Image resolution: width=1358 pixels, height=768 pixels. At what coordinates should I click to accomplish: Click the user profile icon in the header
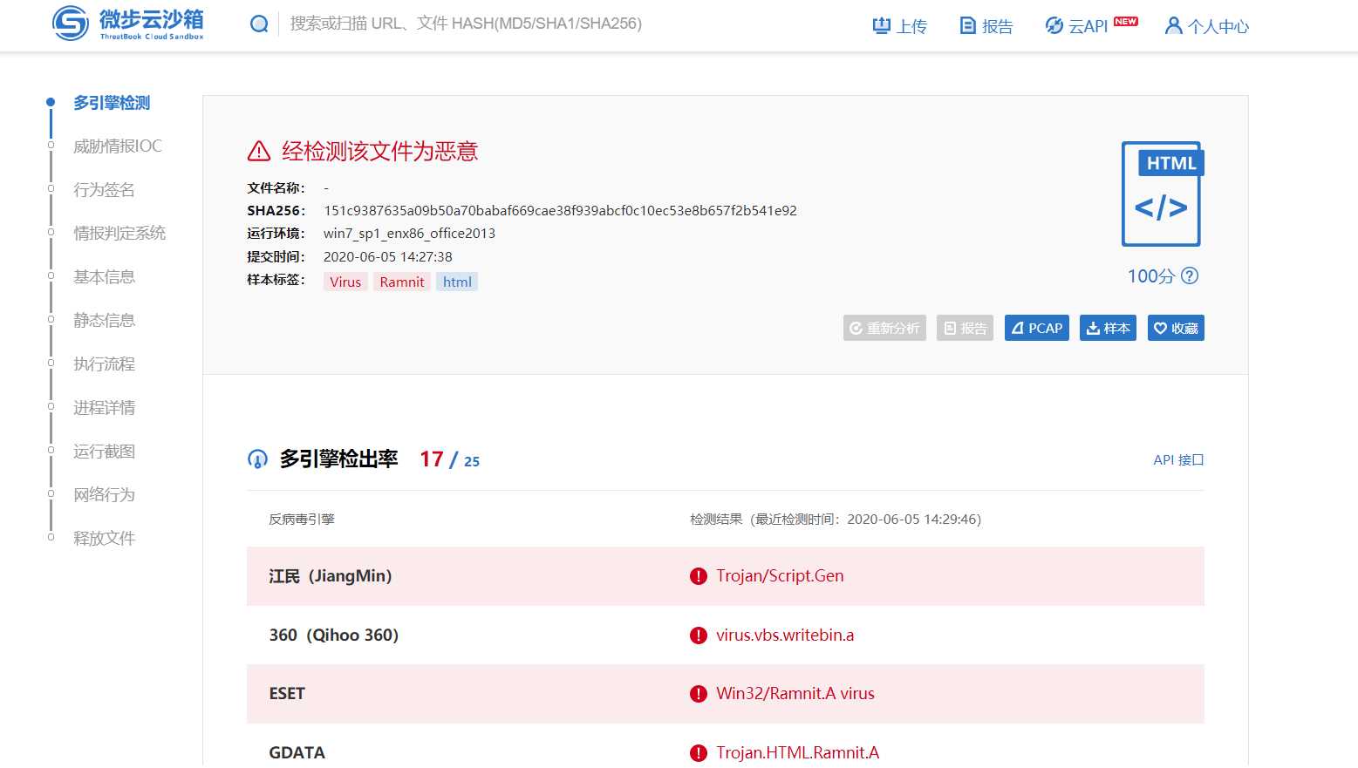(x=1174, y=25)
